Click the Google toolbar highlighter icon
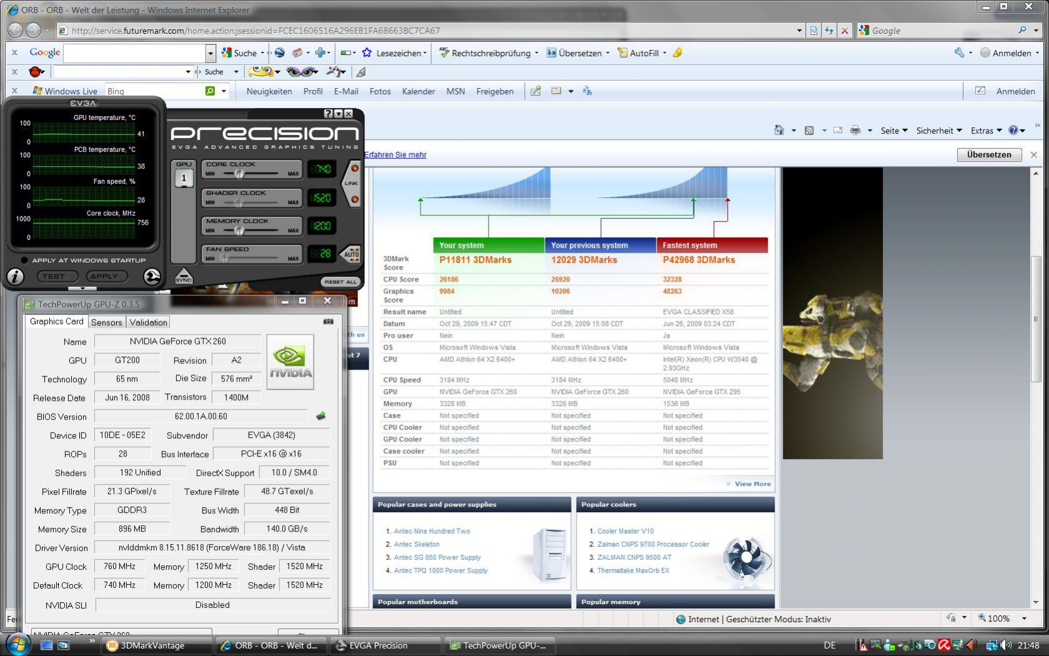This screenshot has height=656, width=1049. coord(677,53)
